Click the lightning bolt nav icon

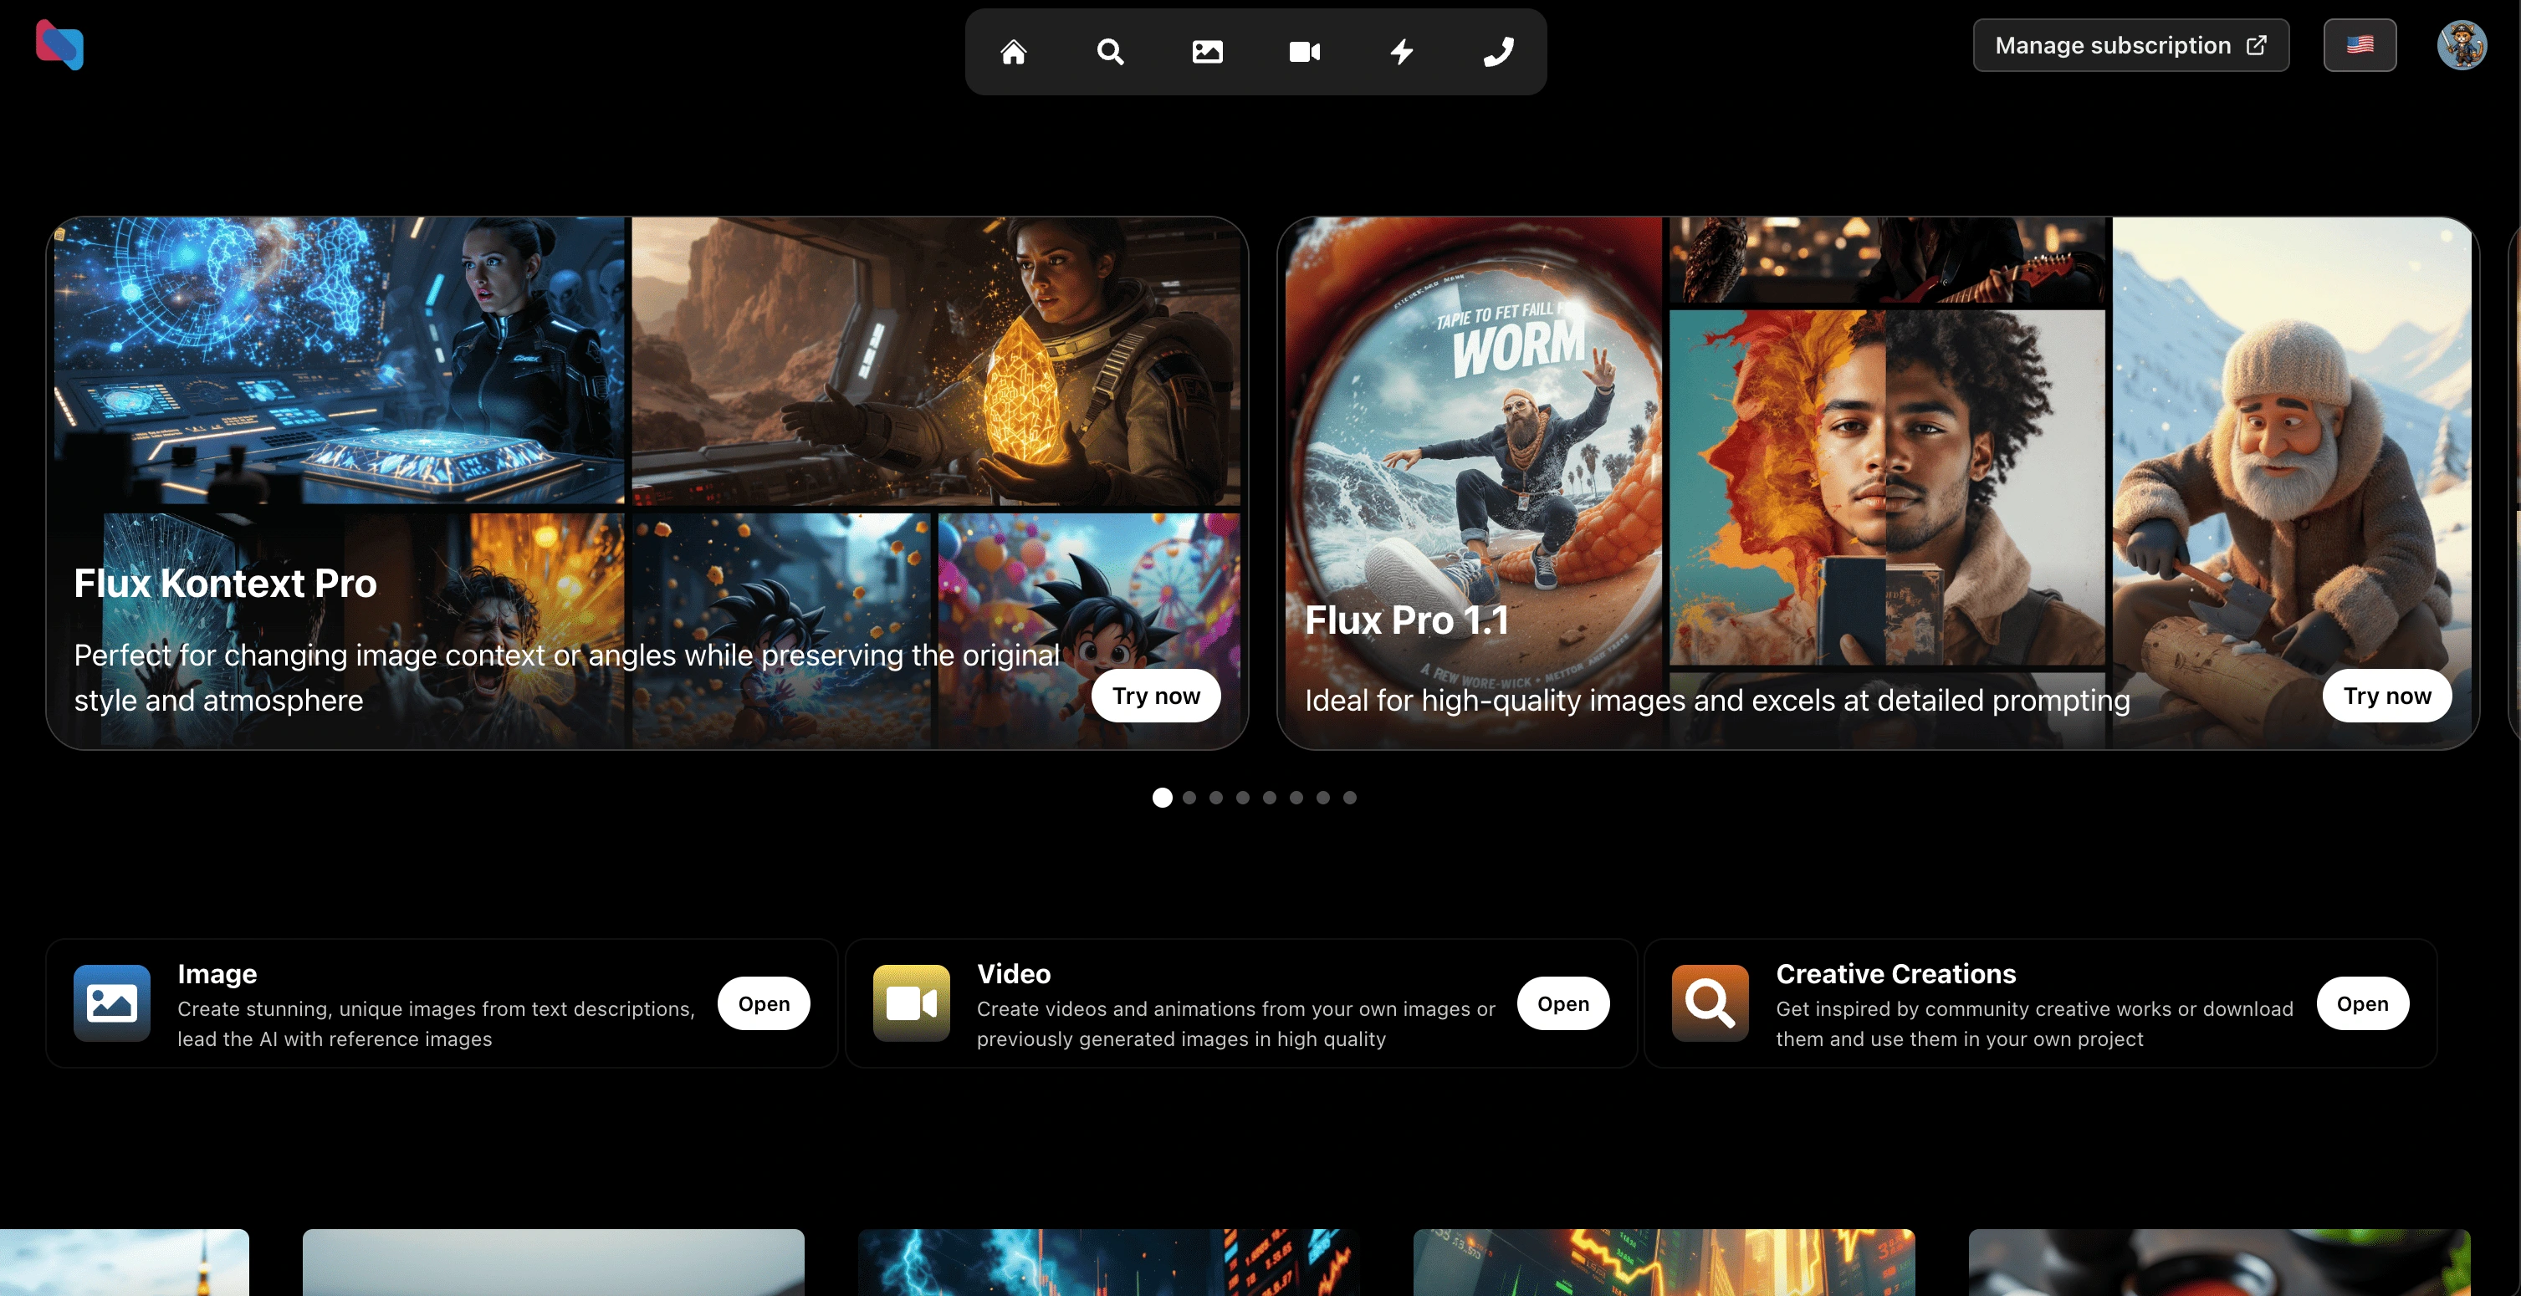pos(1401,51)
